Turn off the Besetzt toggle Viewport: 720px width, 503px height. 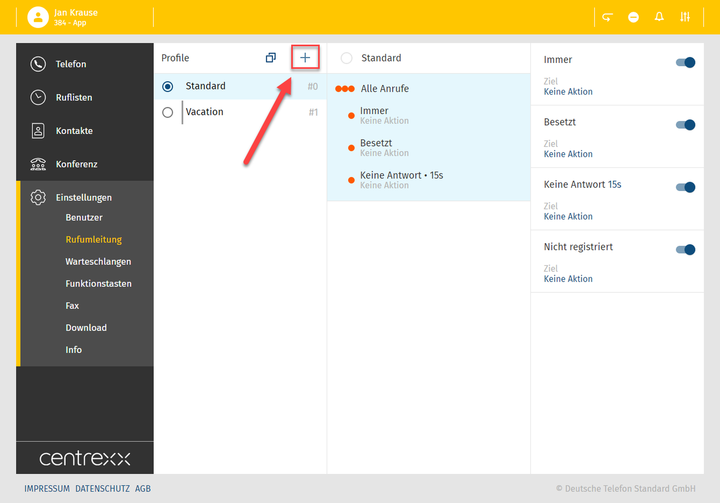coord(685,125)
